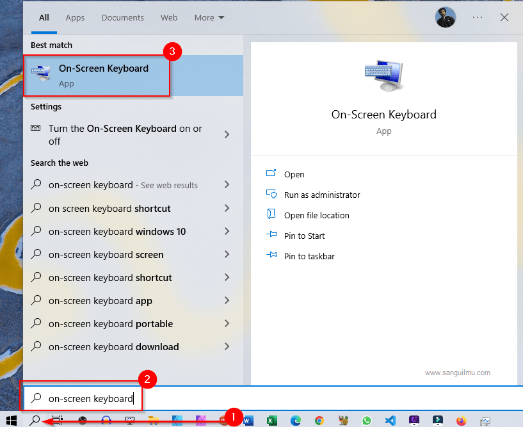The height and width of the screenshot is (427, 523).
Task: Expand arrow for on screen keyboard shortcut (no hyphen)
Action: tap(227, 208)
